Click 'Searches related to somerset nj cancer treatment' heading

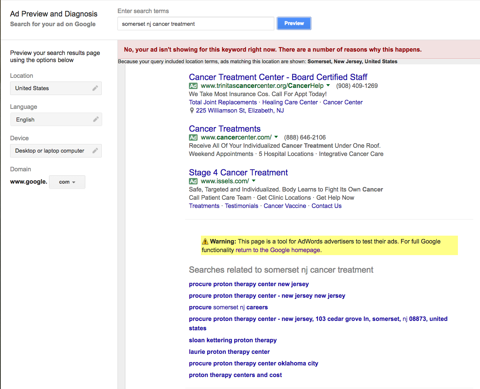click(281, 270)
